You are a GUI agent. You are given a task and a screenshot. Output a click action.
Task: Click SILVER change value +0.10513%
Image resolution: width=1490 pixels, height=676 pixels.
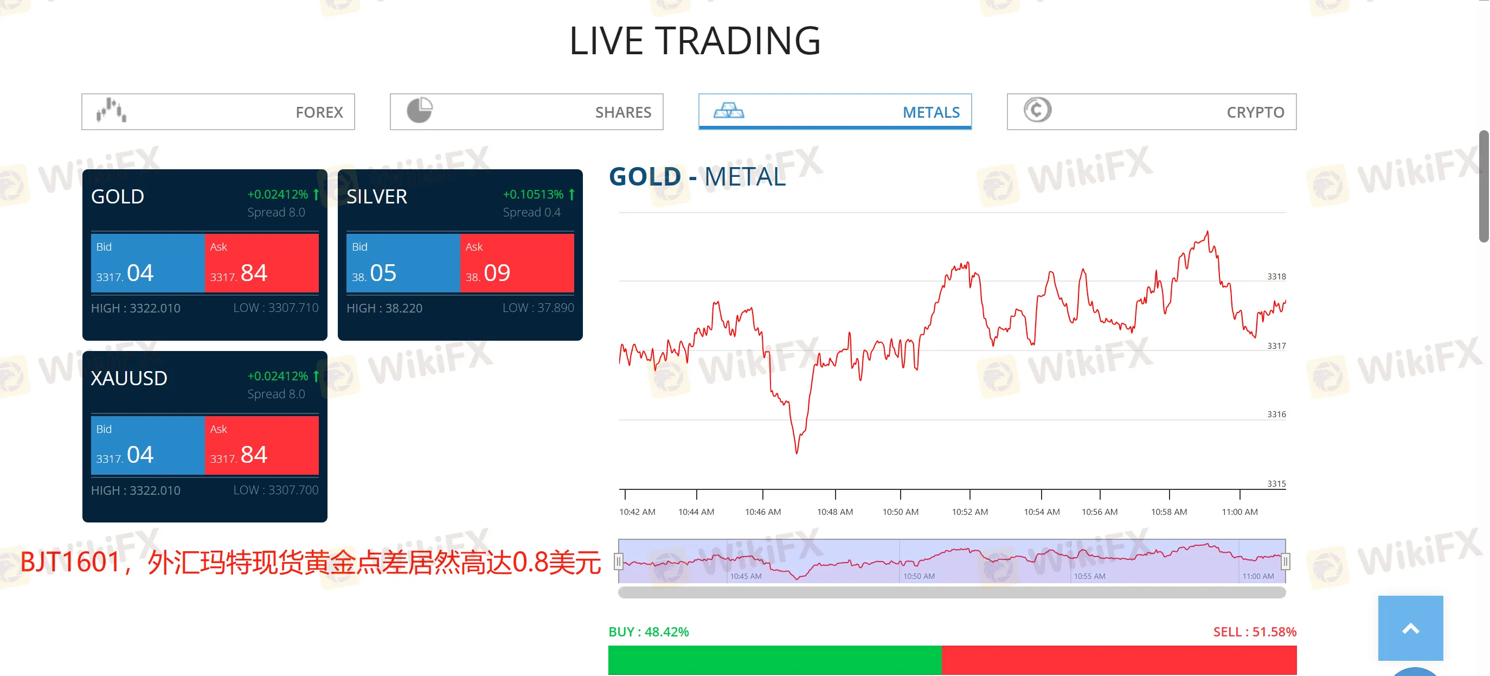[532, 194]
